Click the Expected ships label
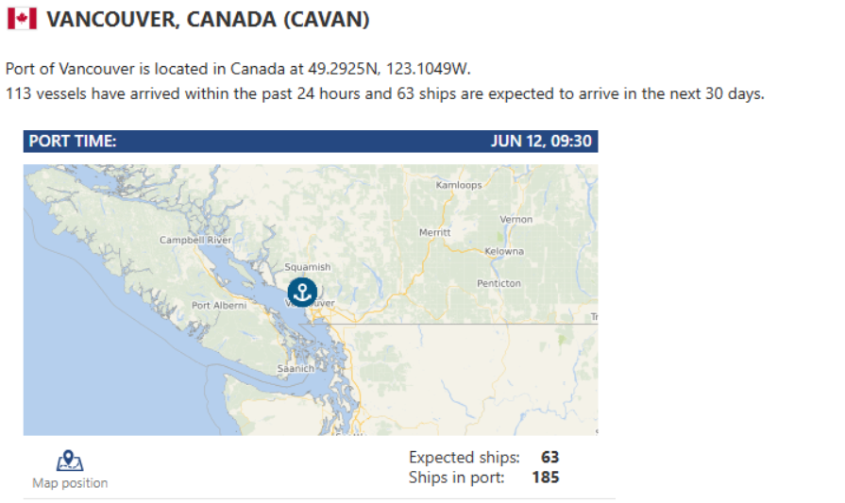845x503 pixels. [x=464, y=457]
